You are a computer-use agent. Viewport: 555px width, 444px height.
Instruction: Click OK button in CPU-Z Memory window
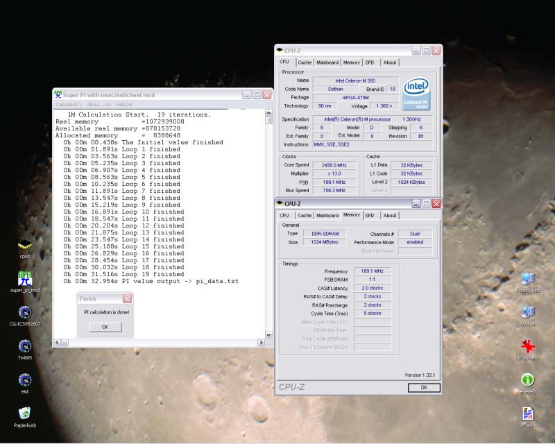coord(424,388)
